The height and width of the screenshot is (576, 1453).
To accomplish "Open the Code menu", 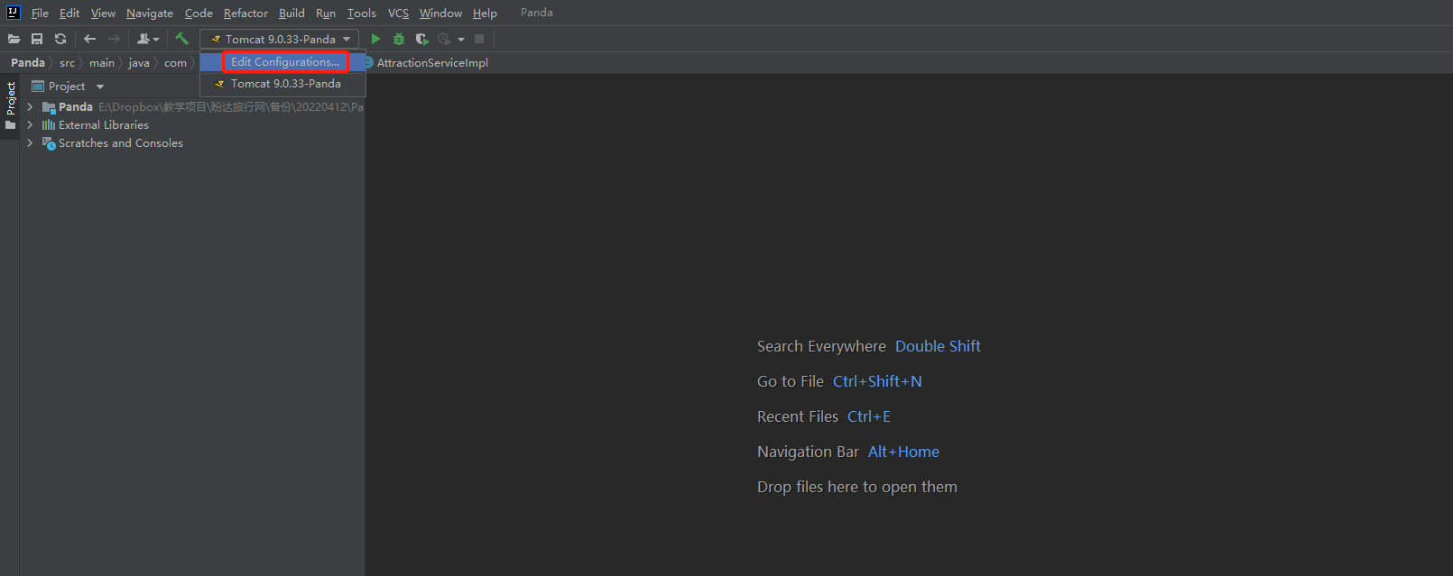I will tap(199, 13).
